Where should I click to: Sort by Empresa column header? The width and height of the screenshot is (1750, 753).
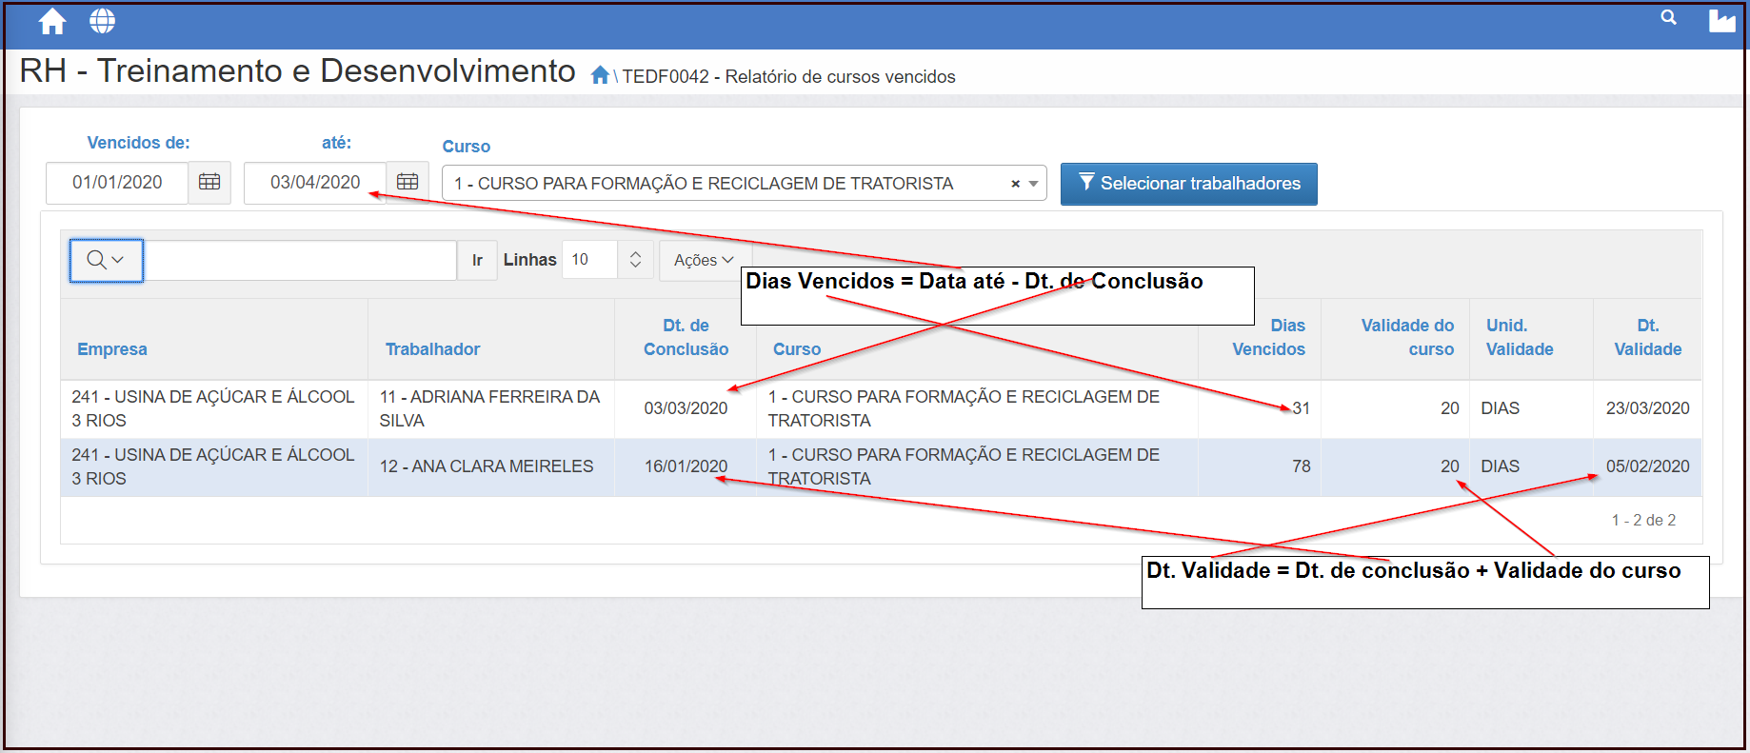[x=112, y=349]
